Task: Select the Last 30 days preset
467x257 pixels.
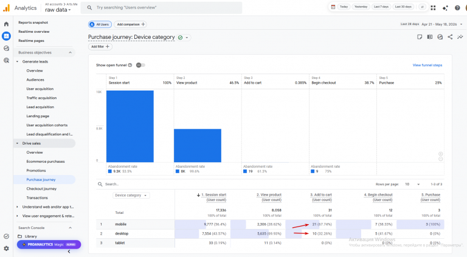Action: (x=403, y=7)
